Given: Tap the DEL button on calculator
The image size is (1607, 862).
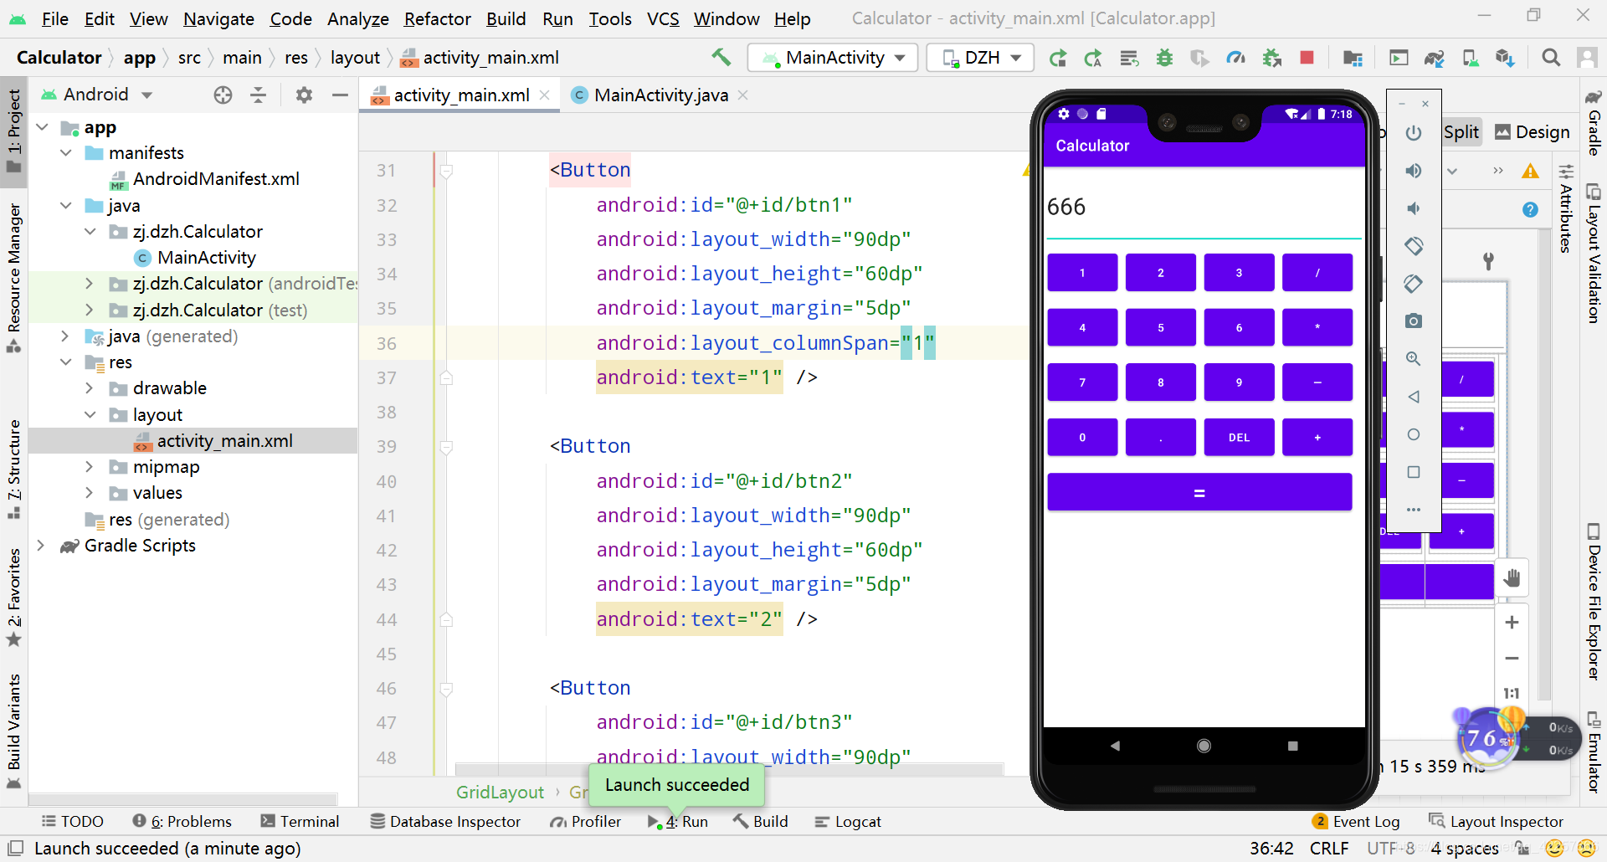Looking at the screenshot, I should tap(1239, 437).
